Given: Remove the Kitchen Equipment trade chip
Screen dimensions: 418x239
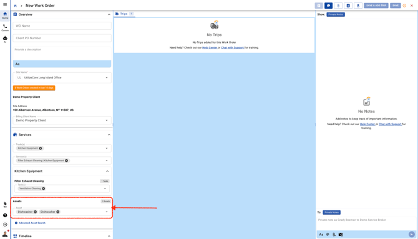Looking at the screenshot, I should [41, 148].
